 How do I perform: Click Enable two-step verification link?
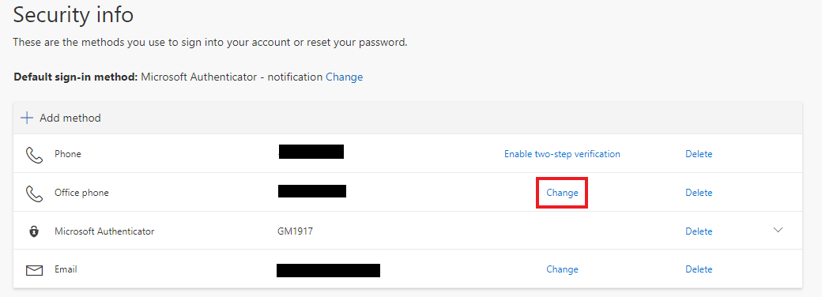[x=562, y=154]
